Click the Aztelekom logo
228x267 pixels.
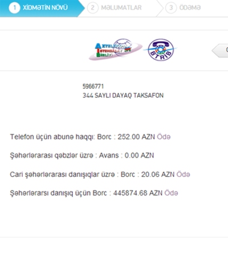point(116,50)
